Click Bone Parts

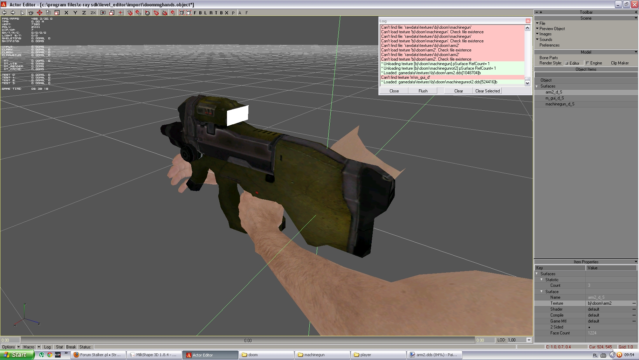point(549,58)
